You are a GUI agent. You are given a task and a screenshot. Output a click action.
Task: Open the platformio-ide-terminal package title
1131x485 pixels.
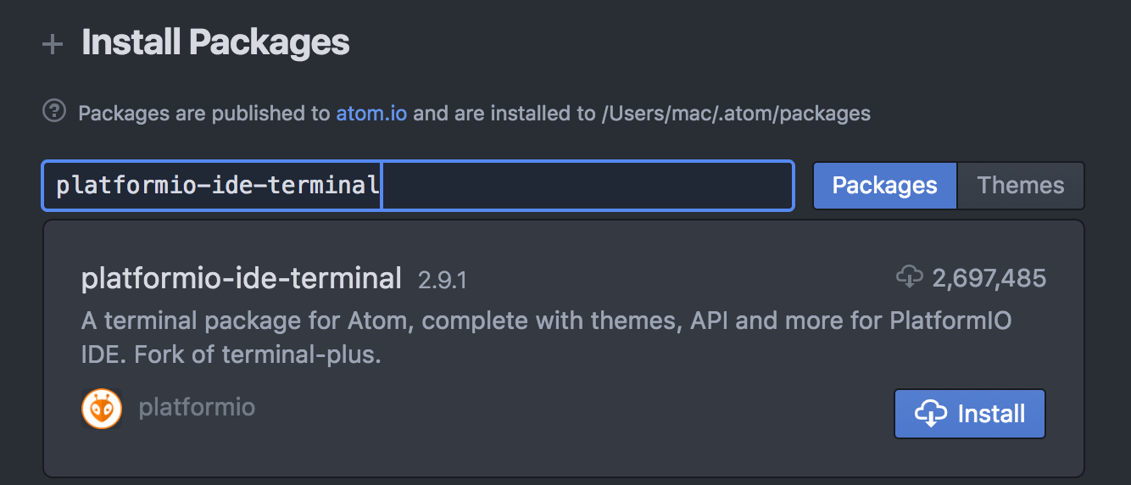[241, 278]
